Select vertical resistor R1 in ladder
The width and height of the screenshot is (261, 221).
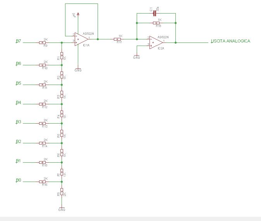point(62,56)
